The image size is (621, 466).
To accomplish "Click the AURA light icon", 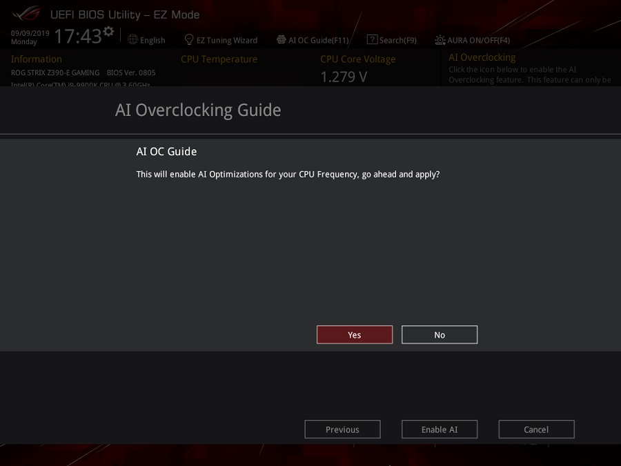I will (440, 40).
